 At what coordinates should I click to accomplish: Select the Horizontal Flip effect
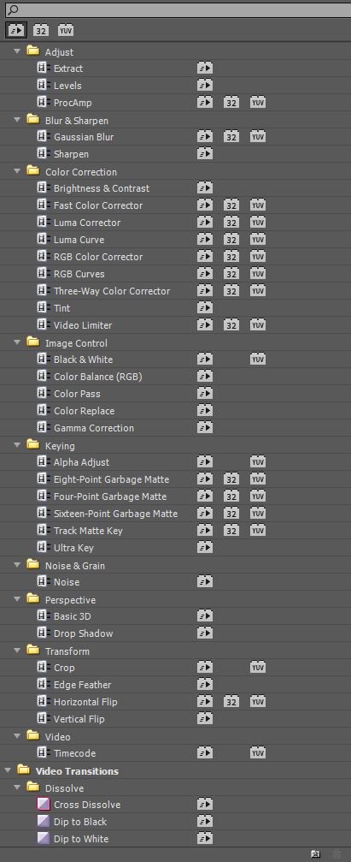85,701
